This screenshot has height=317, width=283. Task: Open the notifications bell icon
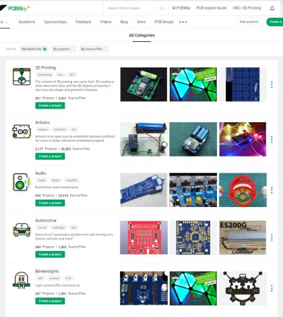272,8
